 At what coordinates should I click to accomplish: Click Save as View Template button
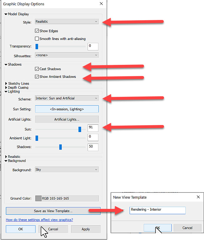pyautogui.click(x=53, y=211)
